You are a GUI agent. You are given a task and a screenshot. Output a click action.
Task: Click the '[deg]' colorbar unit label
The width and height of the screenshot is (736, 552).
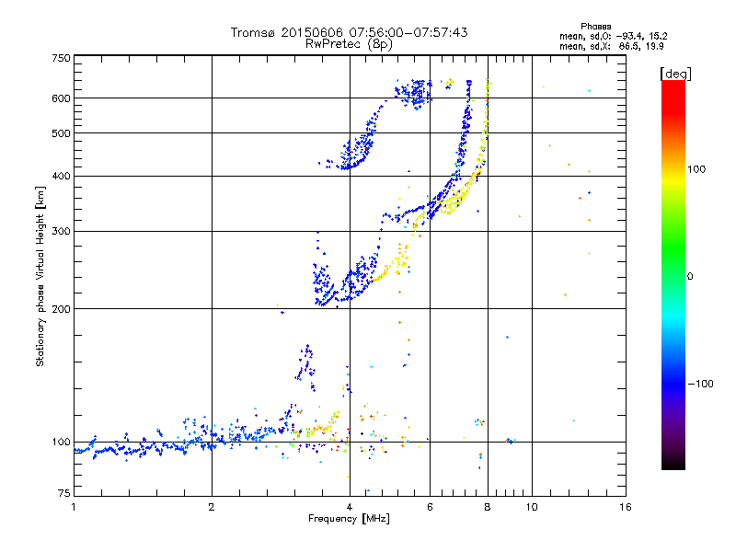[x=675, y=74]
